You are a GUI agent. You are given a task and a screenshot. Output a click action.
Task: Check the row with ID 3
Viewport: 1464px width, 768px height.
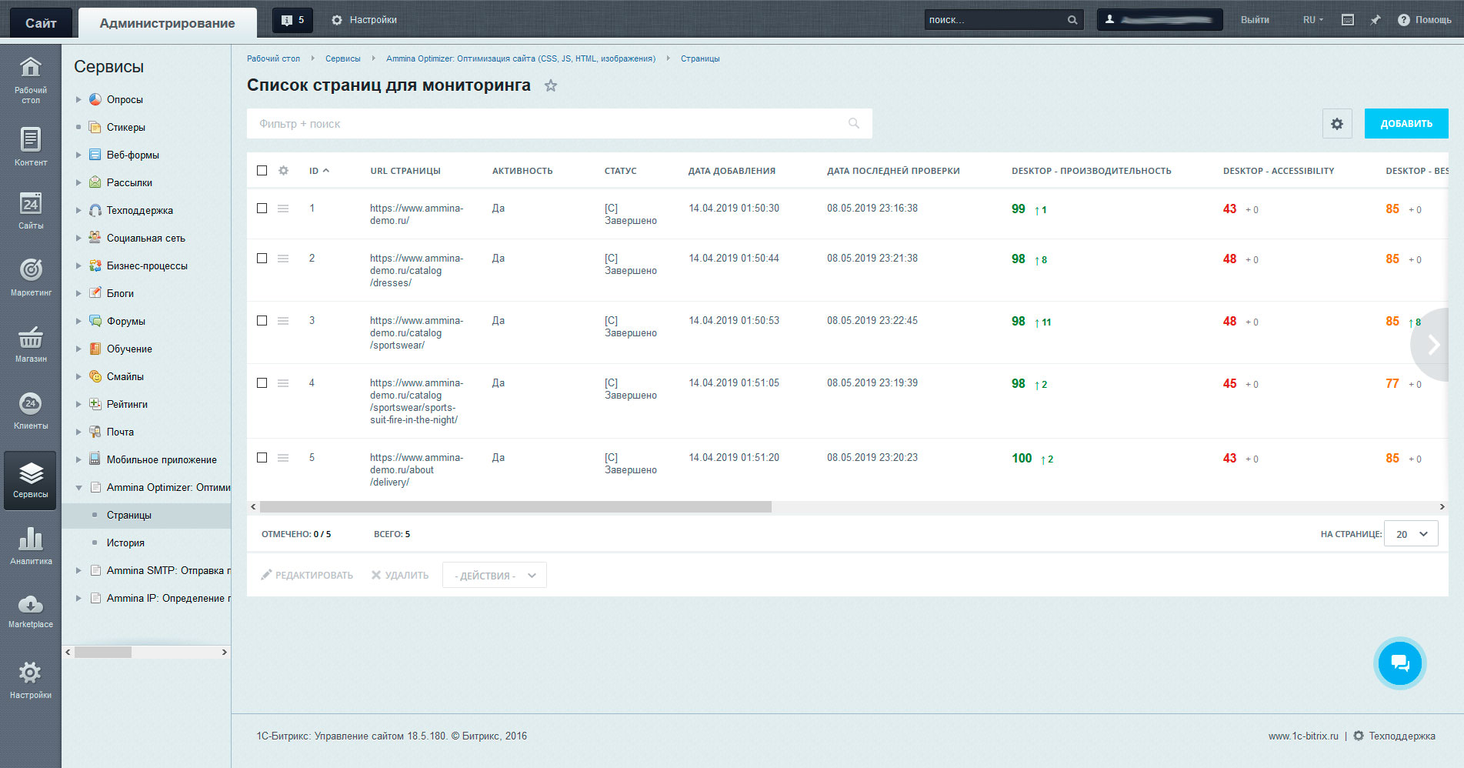(x=262, y=321)
